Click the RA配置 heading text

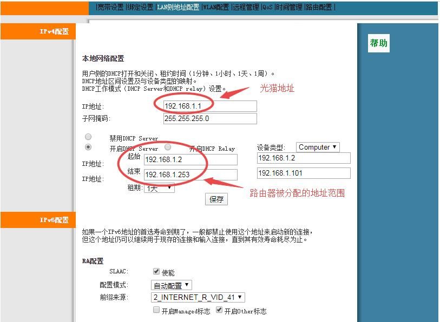click(93, 261)
